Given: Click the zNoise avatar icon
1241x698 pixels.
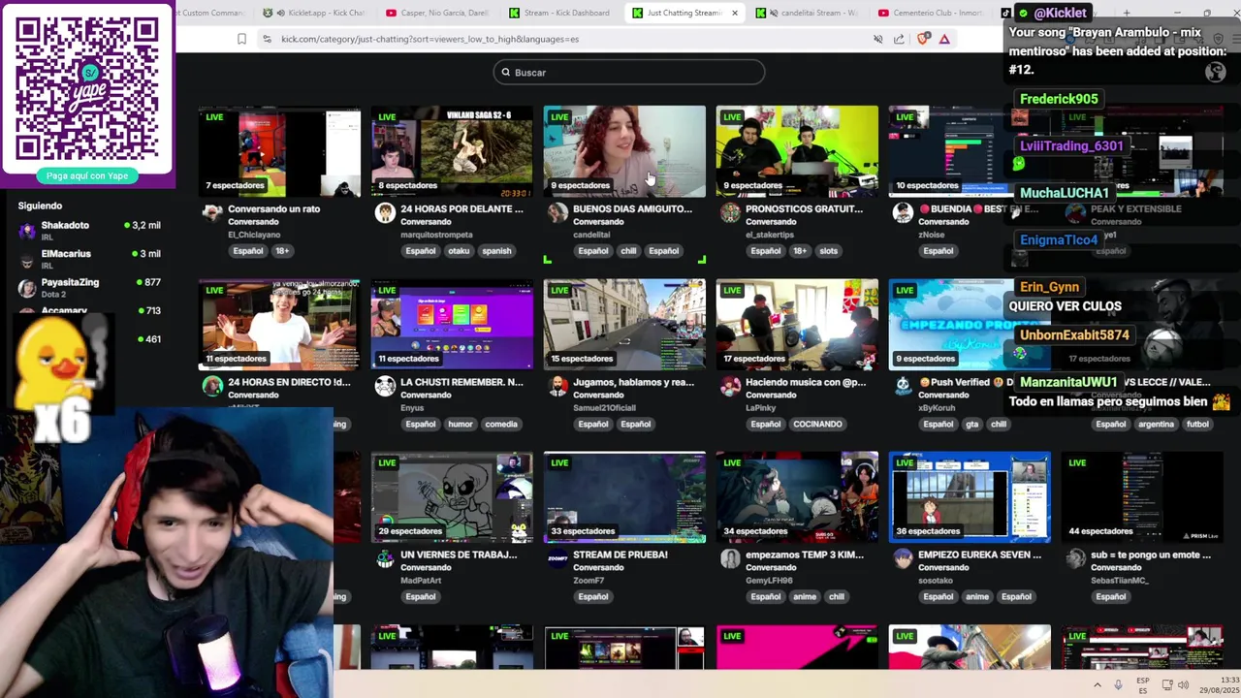Looking at the screenshot, I should point(903,213).
